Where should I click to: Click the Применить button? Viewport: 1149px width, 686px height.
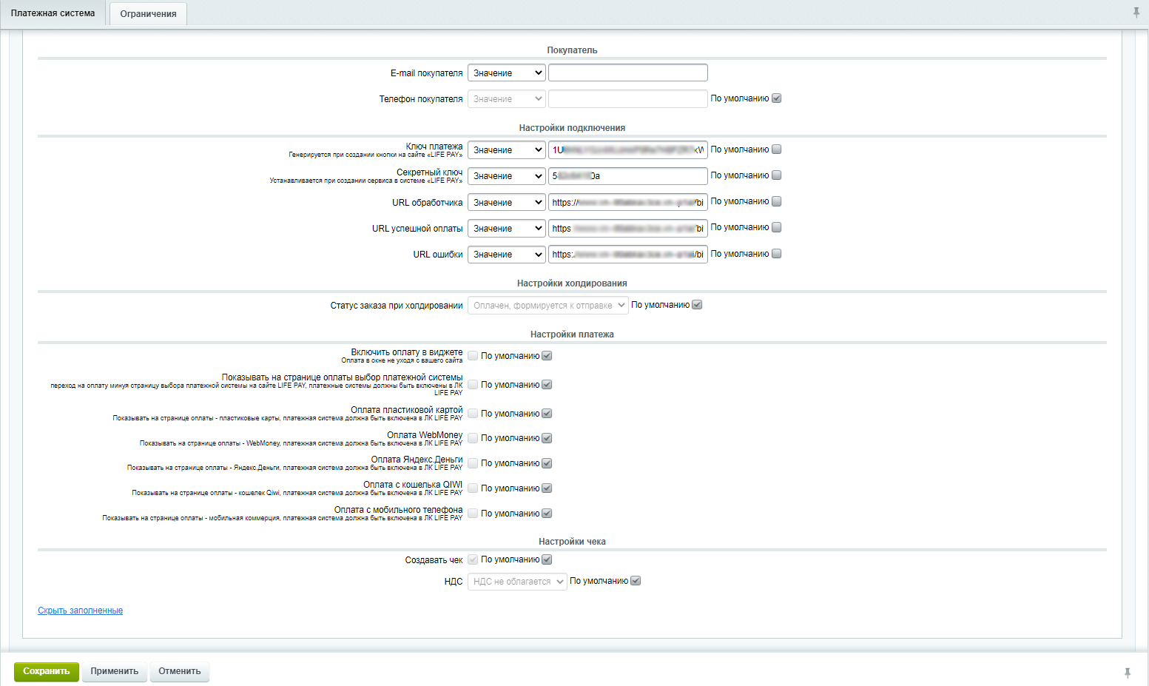click(114, 671)
